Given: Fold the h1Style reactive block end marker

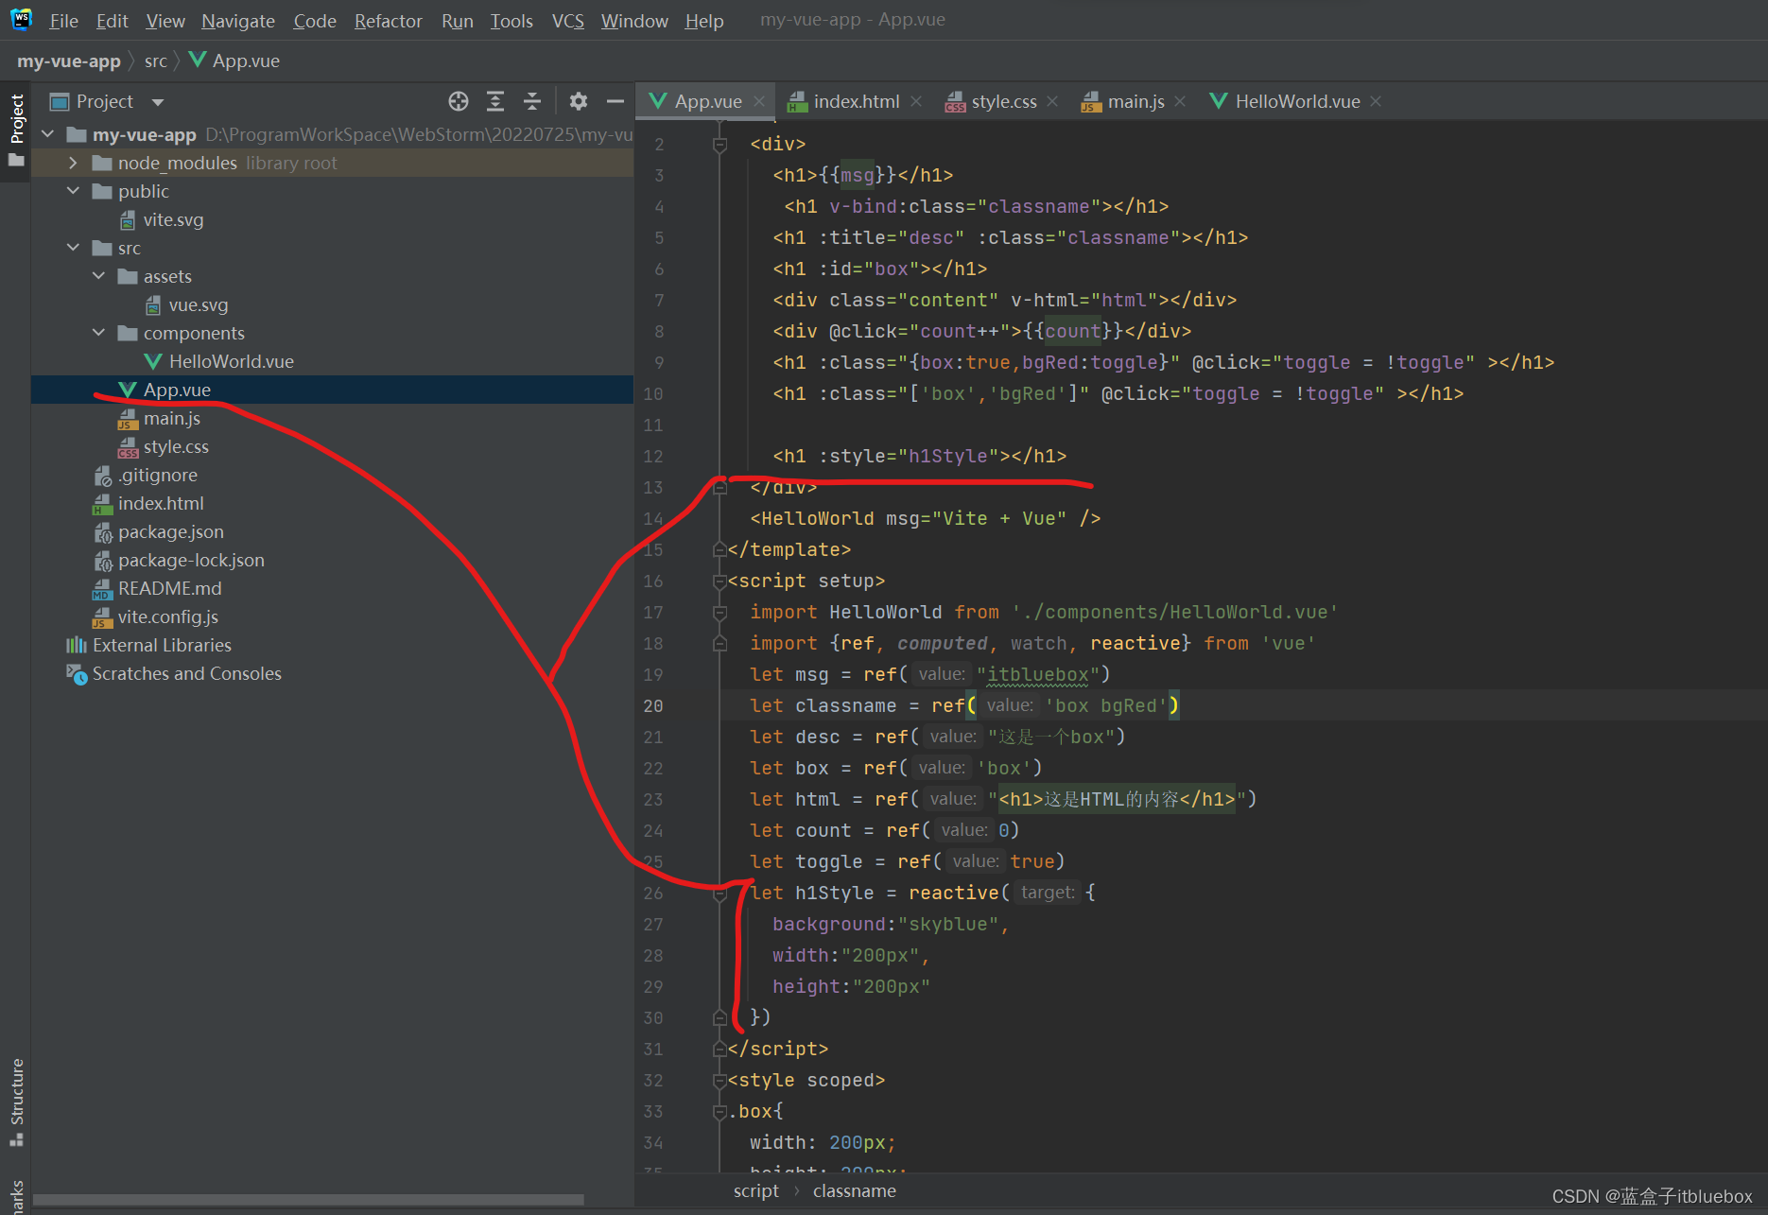Looking at the screenshot, I should point(719,1017).
